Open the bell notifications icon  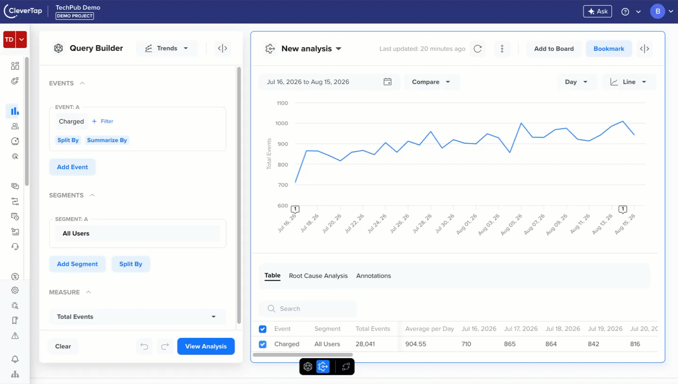15,359
